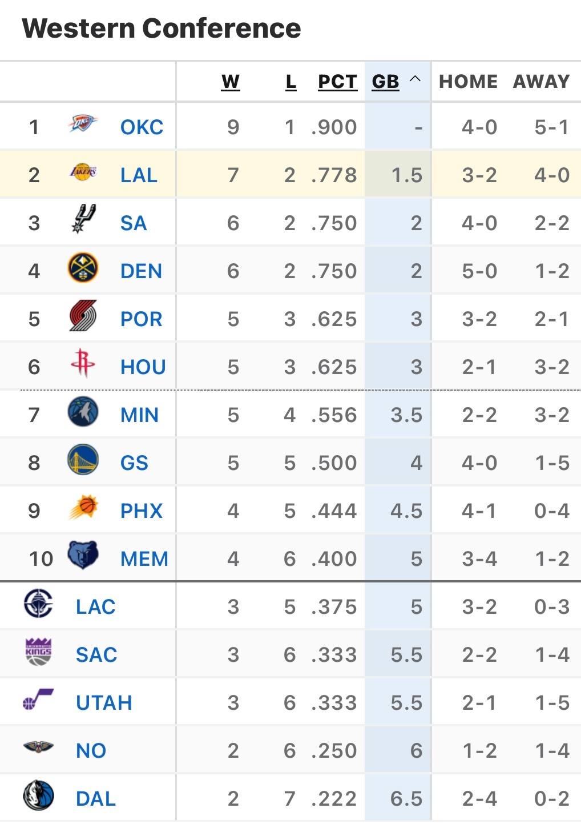Click the Dallas Mavericks logo
The height and width of the screenshot is (824, 581).
[x=39, y=796]
